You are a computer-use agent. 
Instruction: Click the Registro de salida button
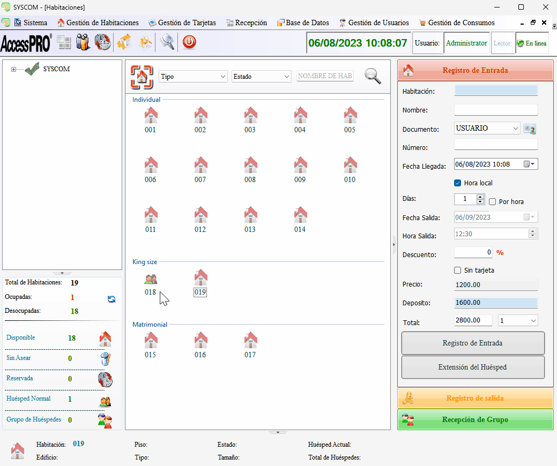point(476,398)
